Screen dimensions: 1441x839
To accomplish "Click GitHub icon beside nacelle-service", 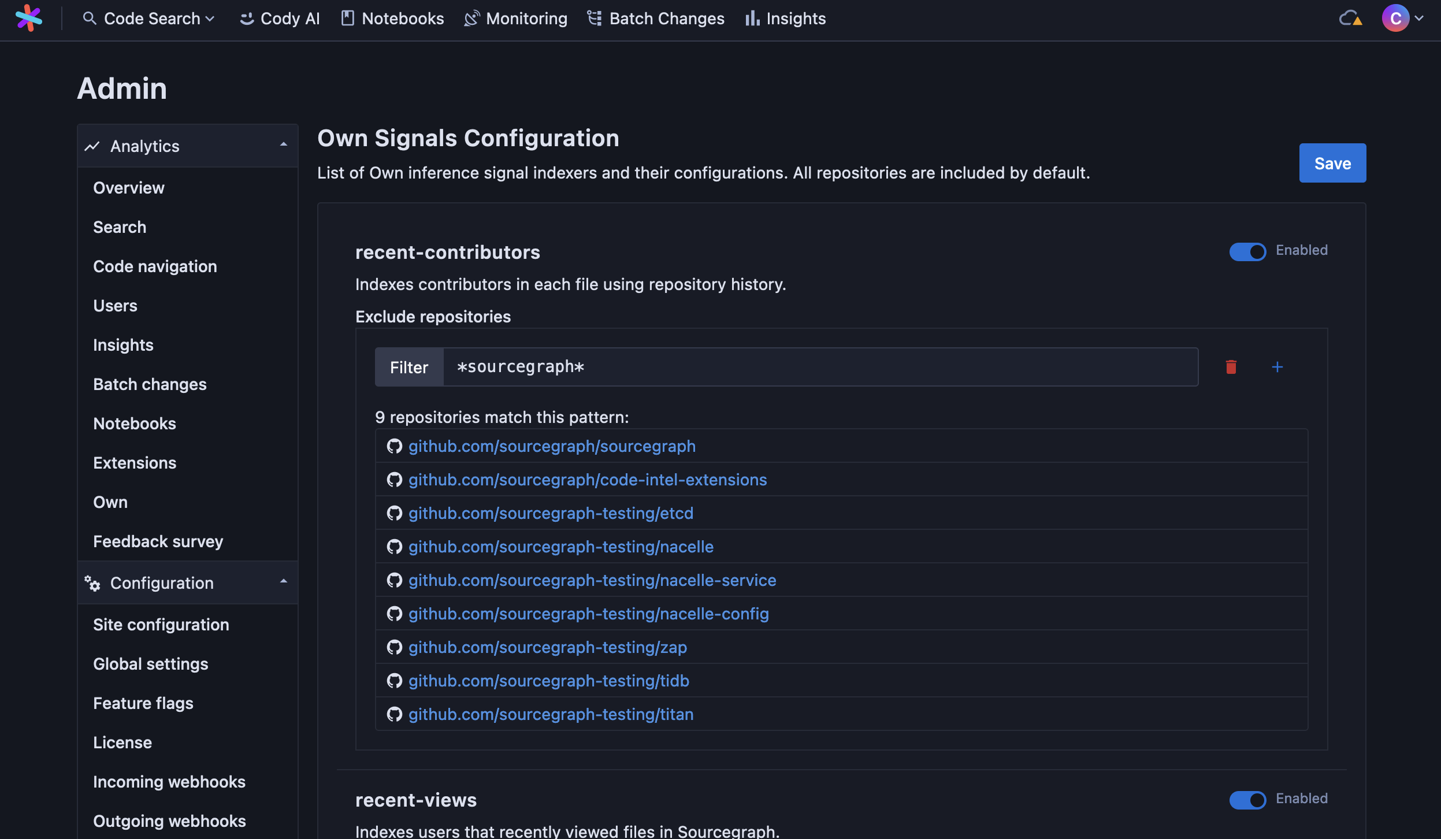I will click(x=395, y=580).
